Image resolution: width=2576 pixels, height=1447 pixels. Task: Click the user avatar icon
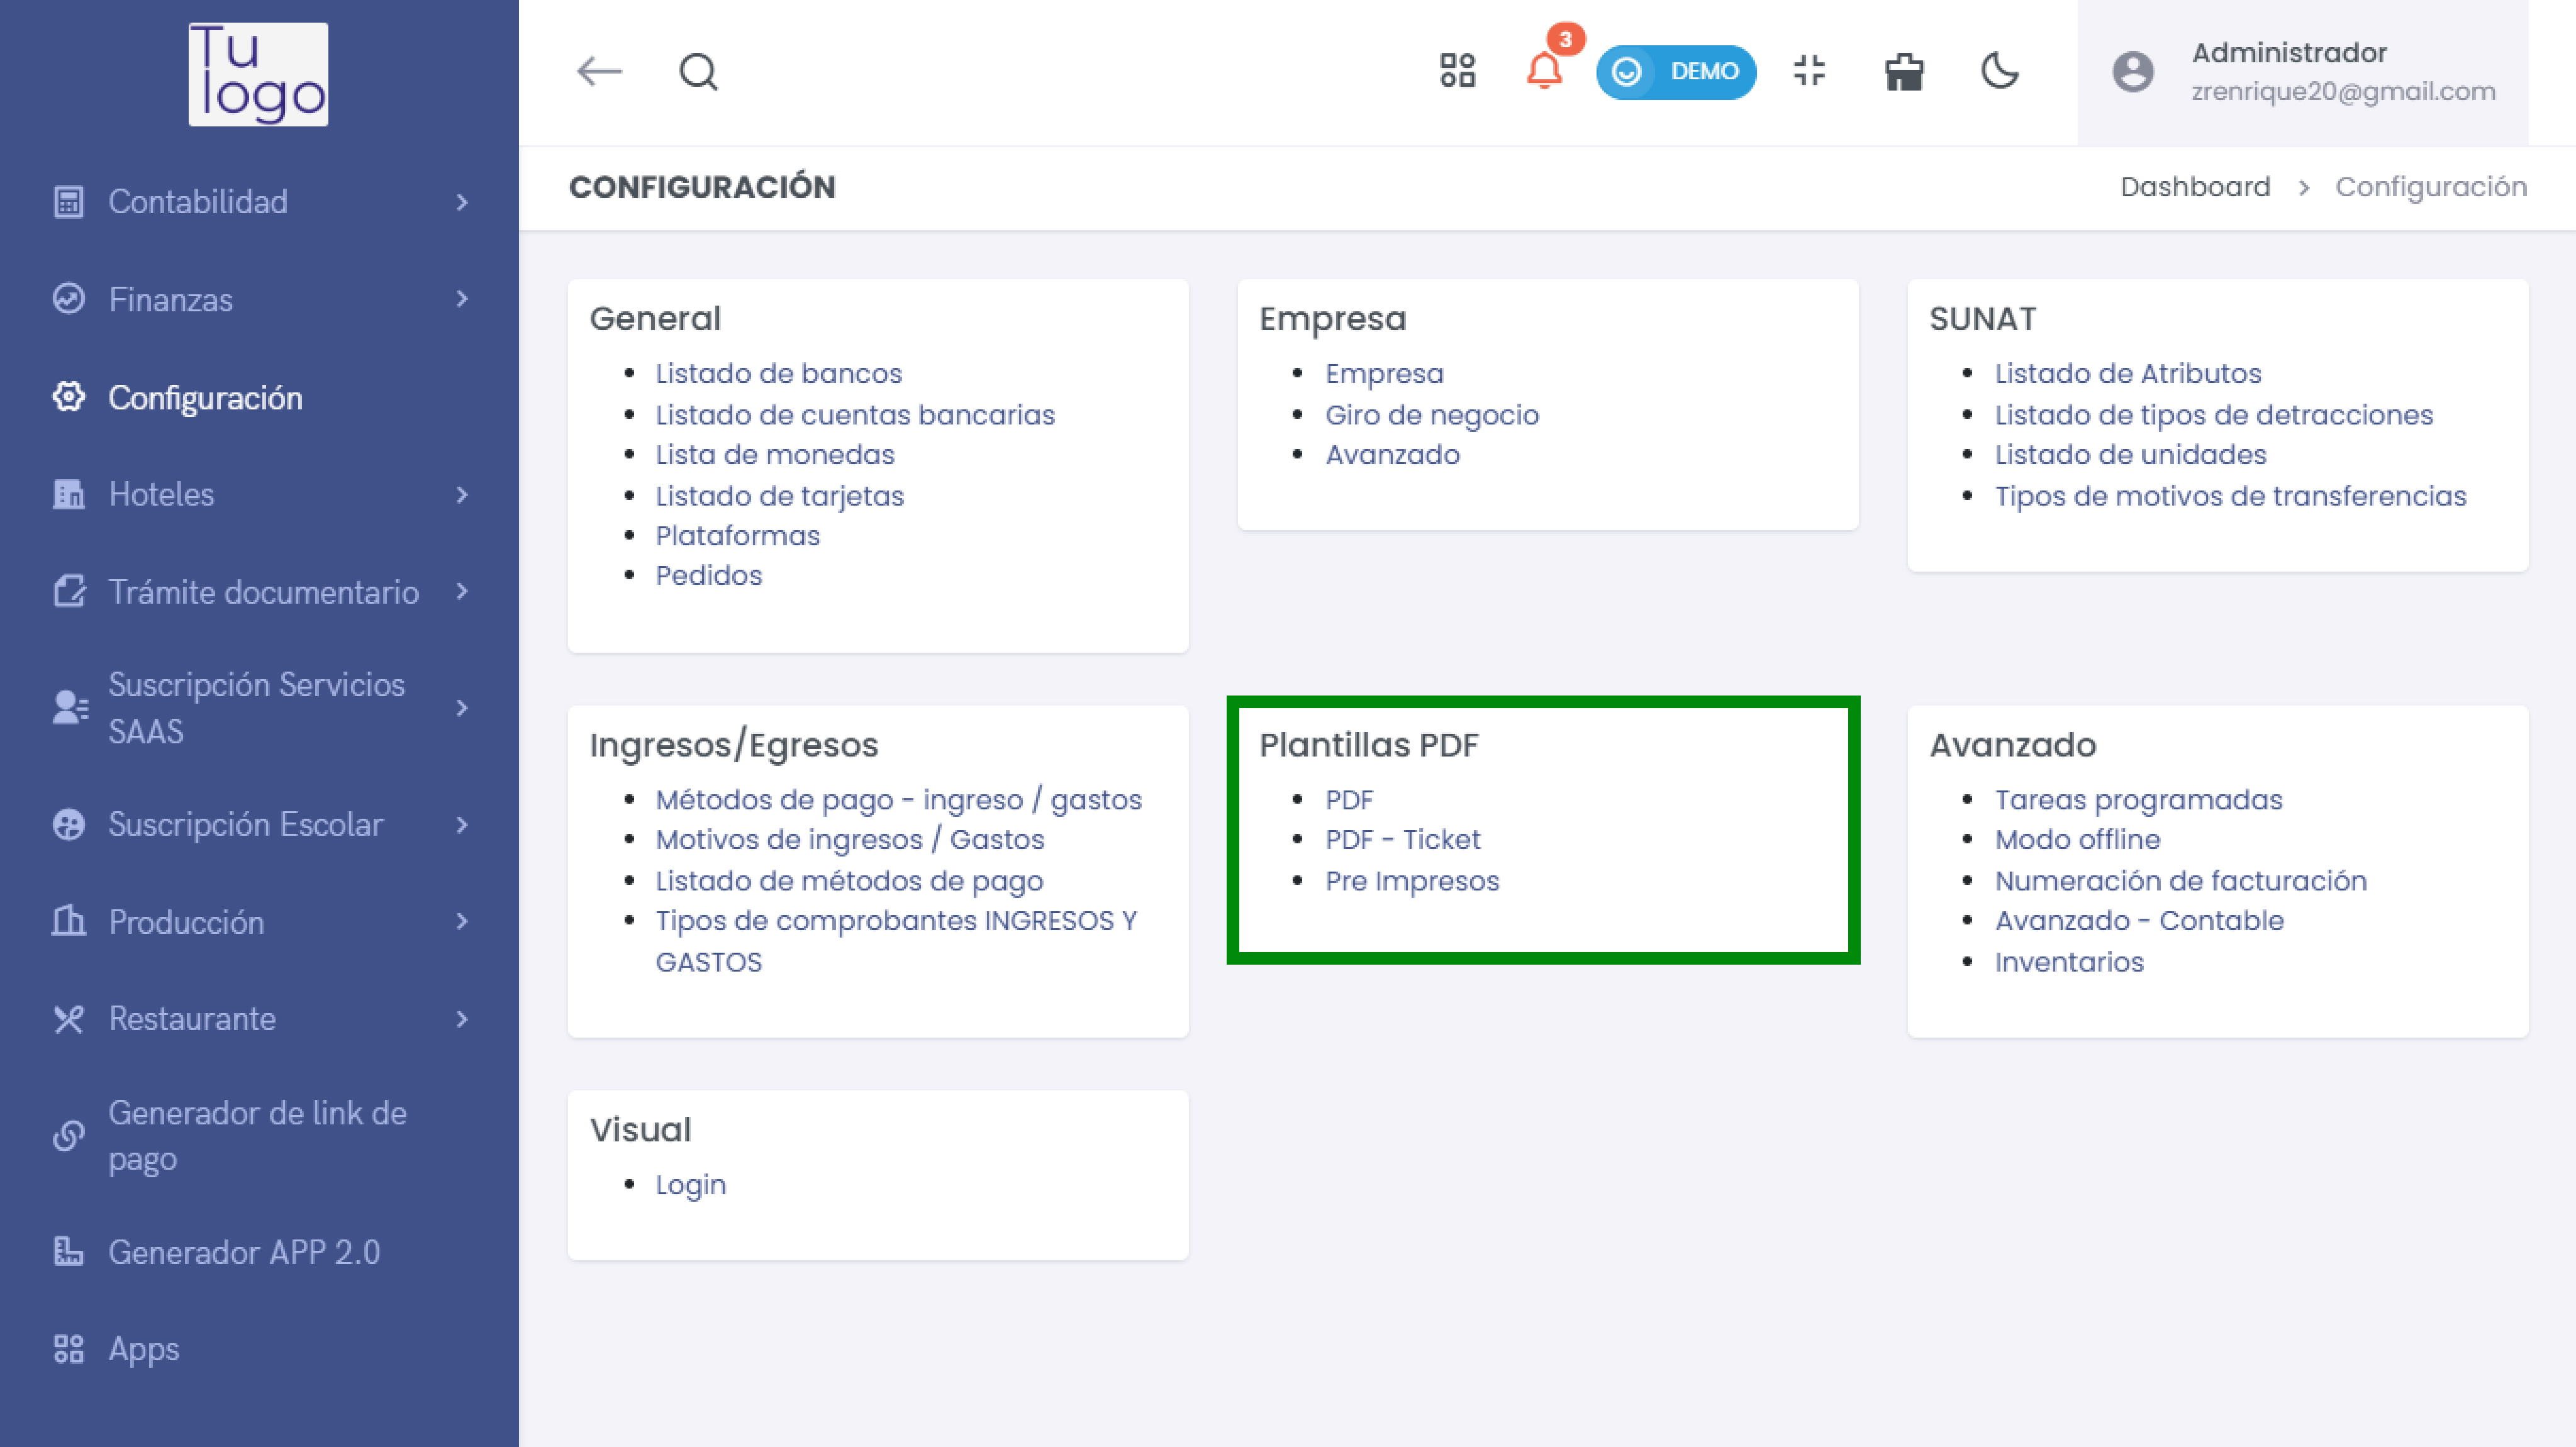pos(2132,71)
